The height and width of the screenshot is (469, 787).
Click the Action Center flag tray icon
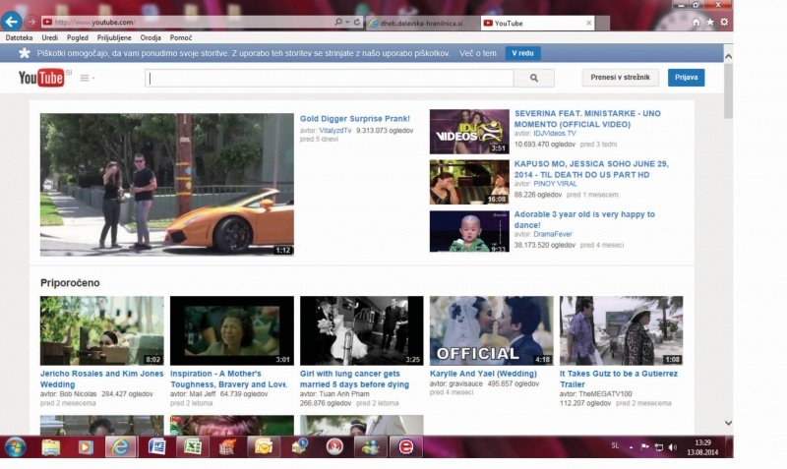pyautogui.click(x=645, y=447)
